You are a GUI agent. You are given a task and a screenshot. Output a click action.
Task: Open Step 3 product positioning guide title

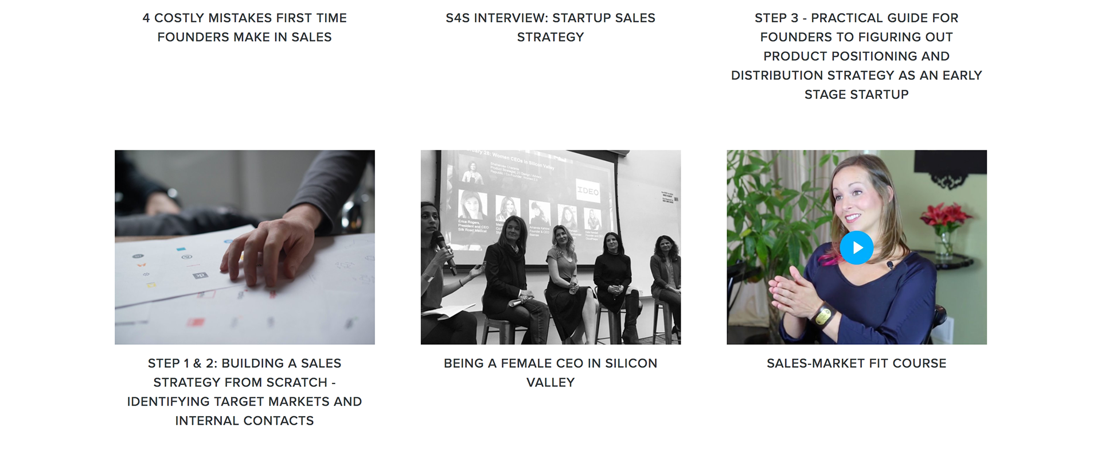point(856,56)
